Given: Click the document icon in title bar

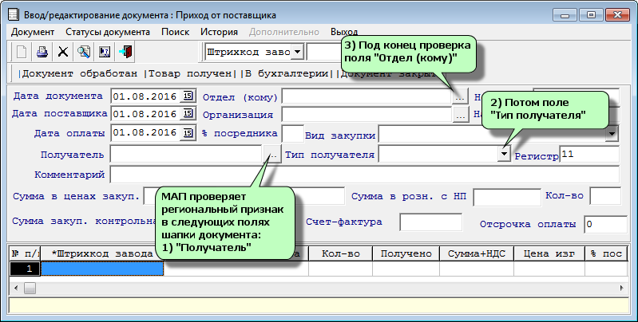Looking at the screenshot, I should click(14, 15).
